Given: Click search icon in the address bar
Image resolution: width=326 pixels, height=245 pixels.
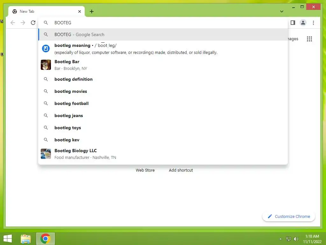Looking at the screenshot, I should tap(46, 23).
